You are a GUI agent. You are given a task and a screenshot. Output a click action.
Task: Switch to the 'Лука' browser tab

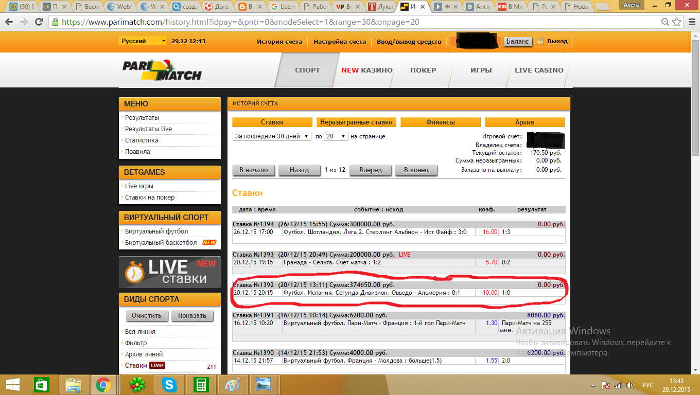pos(380,7)
